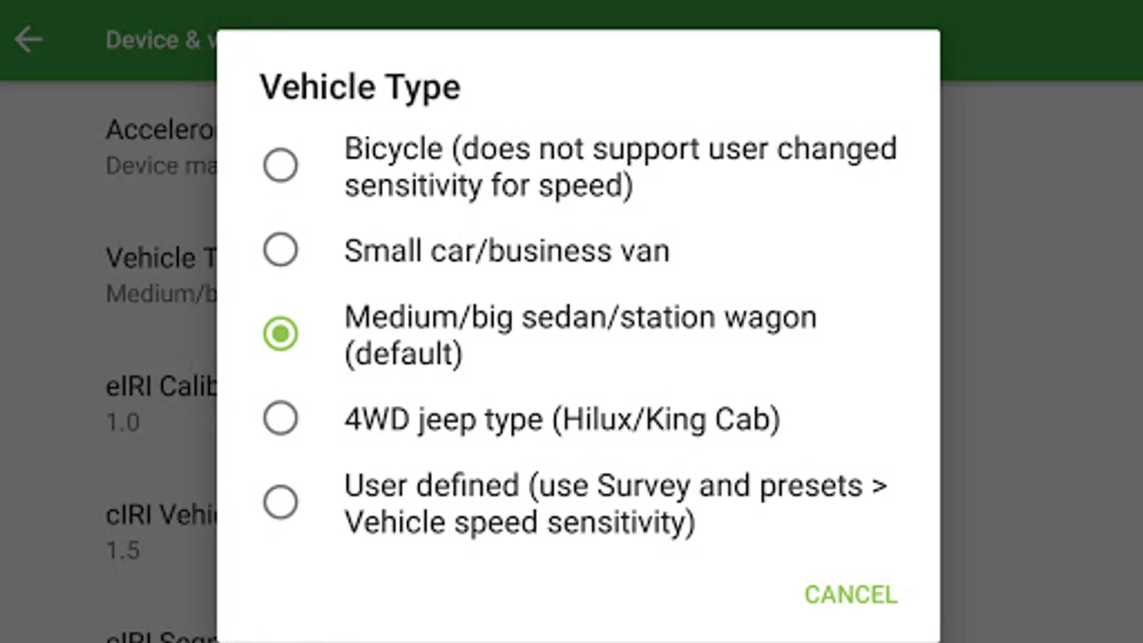The width and height of the screenshot is (1143, 643).
Task: Click '4WD jeep type (Hilux/King Cab)' label
Action: [x=561, y=419]
